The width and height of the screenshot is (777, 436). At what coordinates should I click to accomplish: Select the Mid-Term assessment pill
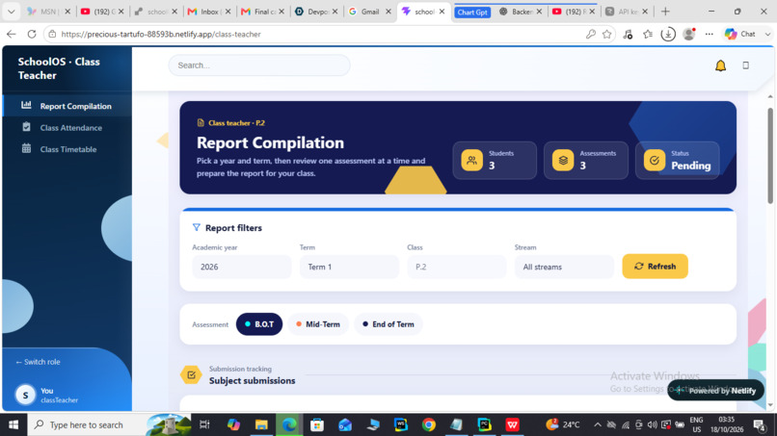317,324
